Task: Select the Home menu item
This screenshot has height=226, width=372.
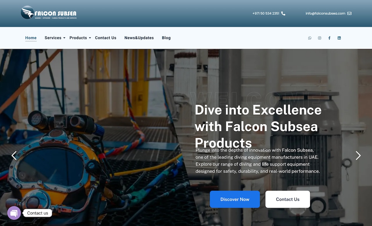Action: pyautogui.click(x=31, y=38)
